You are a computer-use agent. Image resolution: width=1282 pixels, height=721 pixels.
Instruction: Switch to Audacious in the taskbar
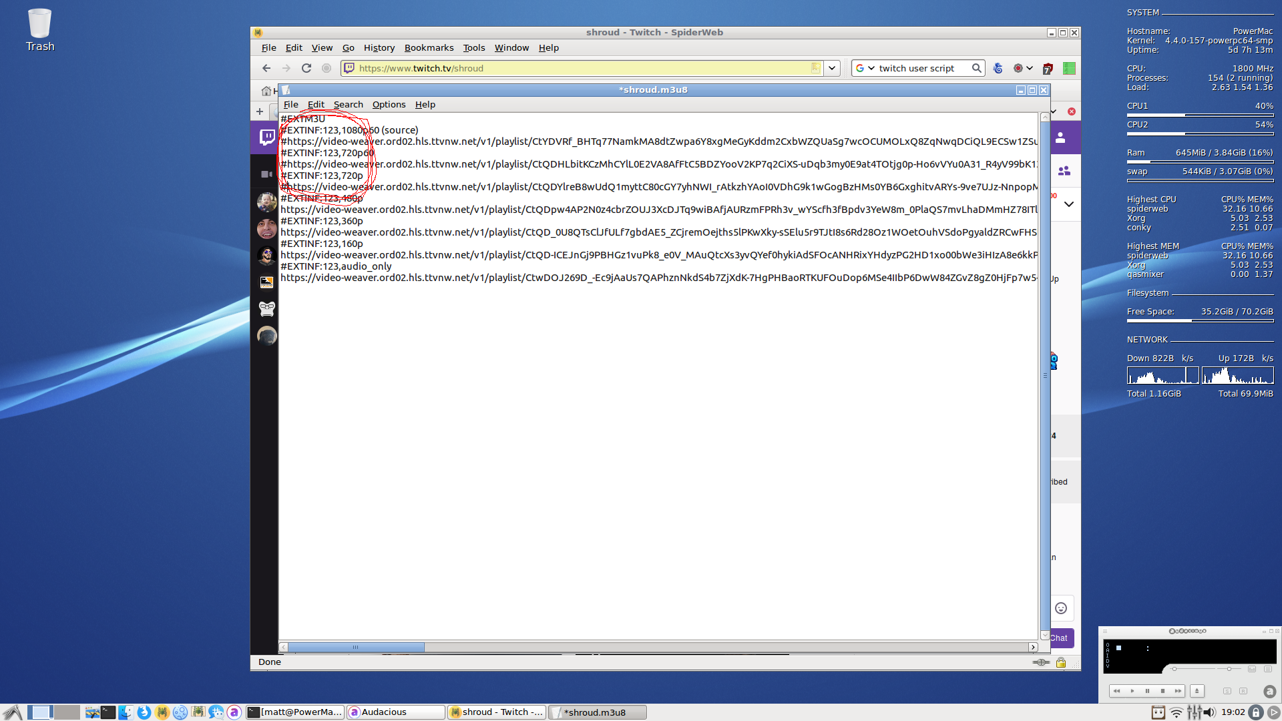(395, 712)
